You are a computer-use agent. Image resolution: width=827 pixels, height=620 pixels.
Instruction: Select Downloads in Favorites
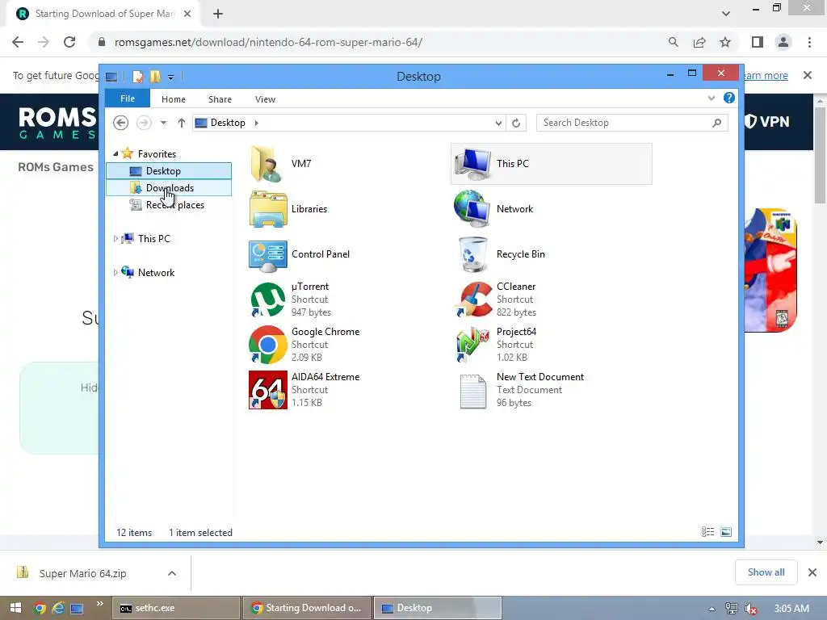click(x=169, y=187)
